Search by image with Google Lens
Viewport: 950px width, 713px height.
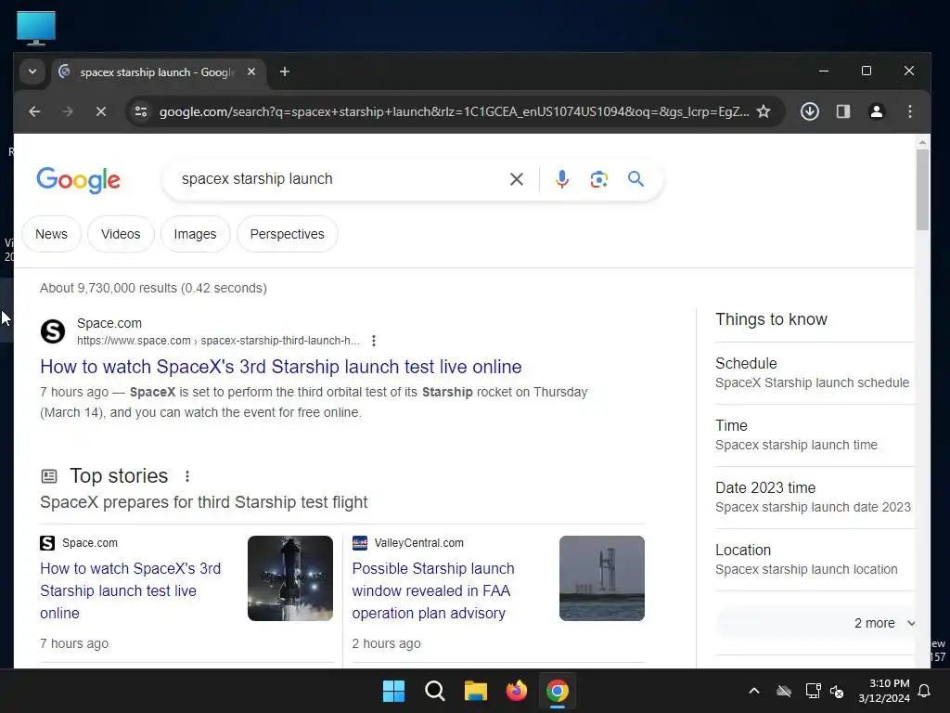tap(598, 179)
